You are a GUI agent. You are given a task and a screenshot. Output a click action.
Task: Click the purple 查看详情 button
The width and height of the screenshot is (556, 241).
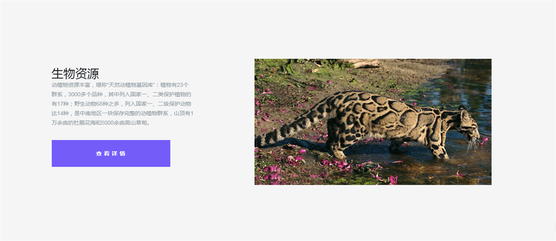point(111,153)
